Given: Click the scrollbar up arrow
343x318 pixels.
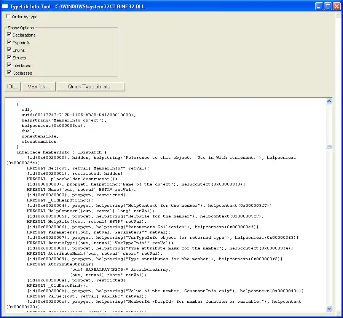Looking at the screenshot, I should tap(329, 101).
